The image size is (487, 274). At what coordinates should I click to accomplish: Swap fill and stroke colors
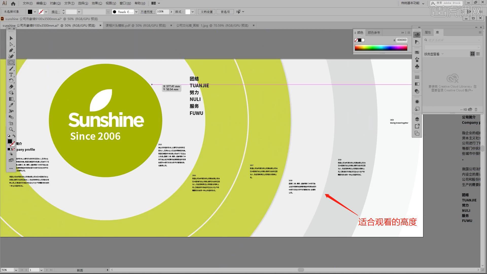point(14,136)
